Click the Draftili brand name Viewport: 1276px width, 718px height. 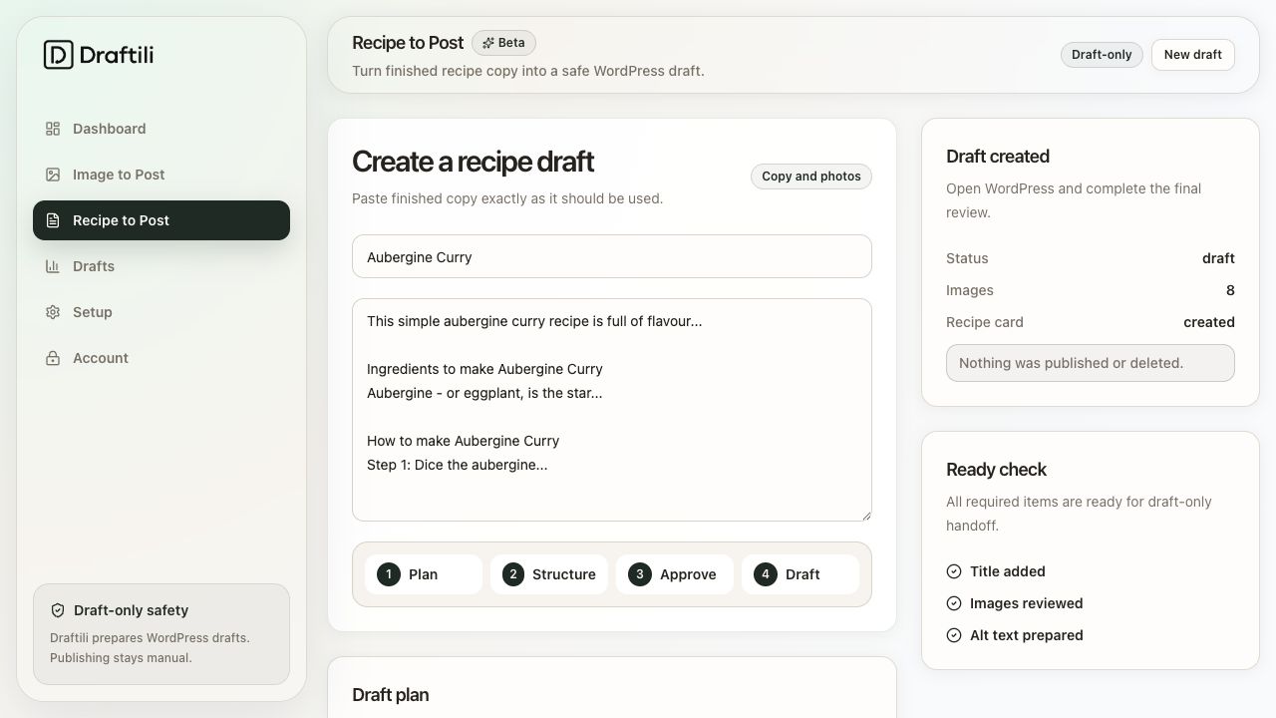click(x=117, y=55)
